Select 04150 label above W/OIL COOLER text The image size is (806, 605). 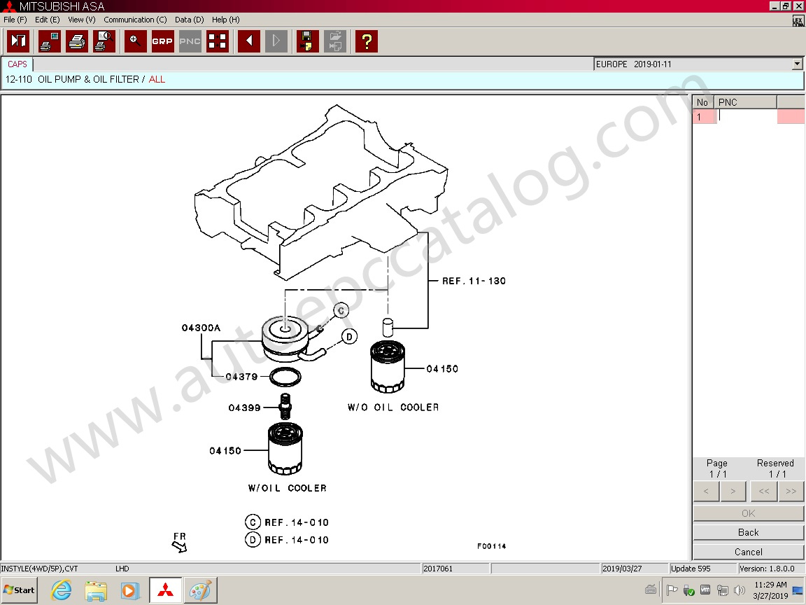225,451
